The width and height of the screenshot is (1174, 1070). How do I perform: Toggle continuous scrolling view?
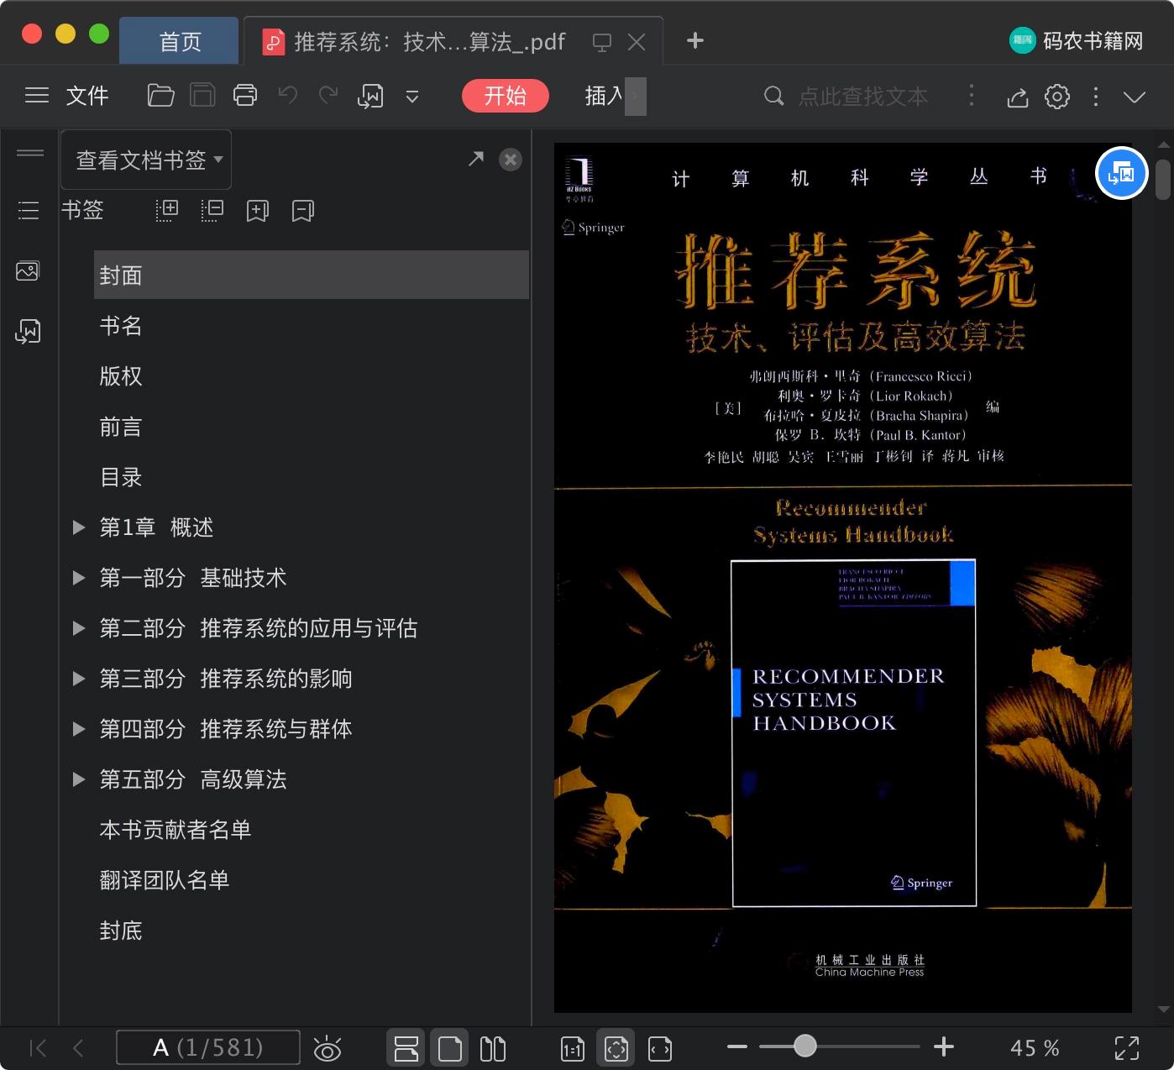(x=406, y=1048)
